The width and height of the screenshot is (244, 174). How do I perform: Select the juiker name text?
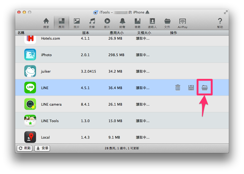coord(46,71)
